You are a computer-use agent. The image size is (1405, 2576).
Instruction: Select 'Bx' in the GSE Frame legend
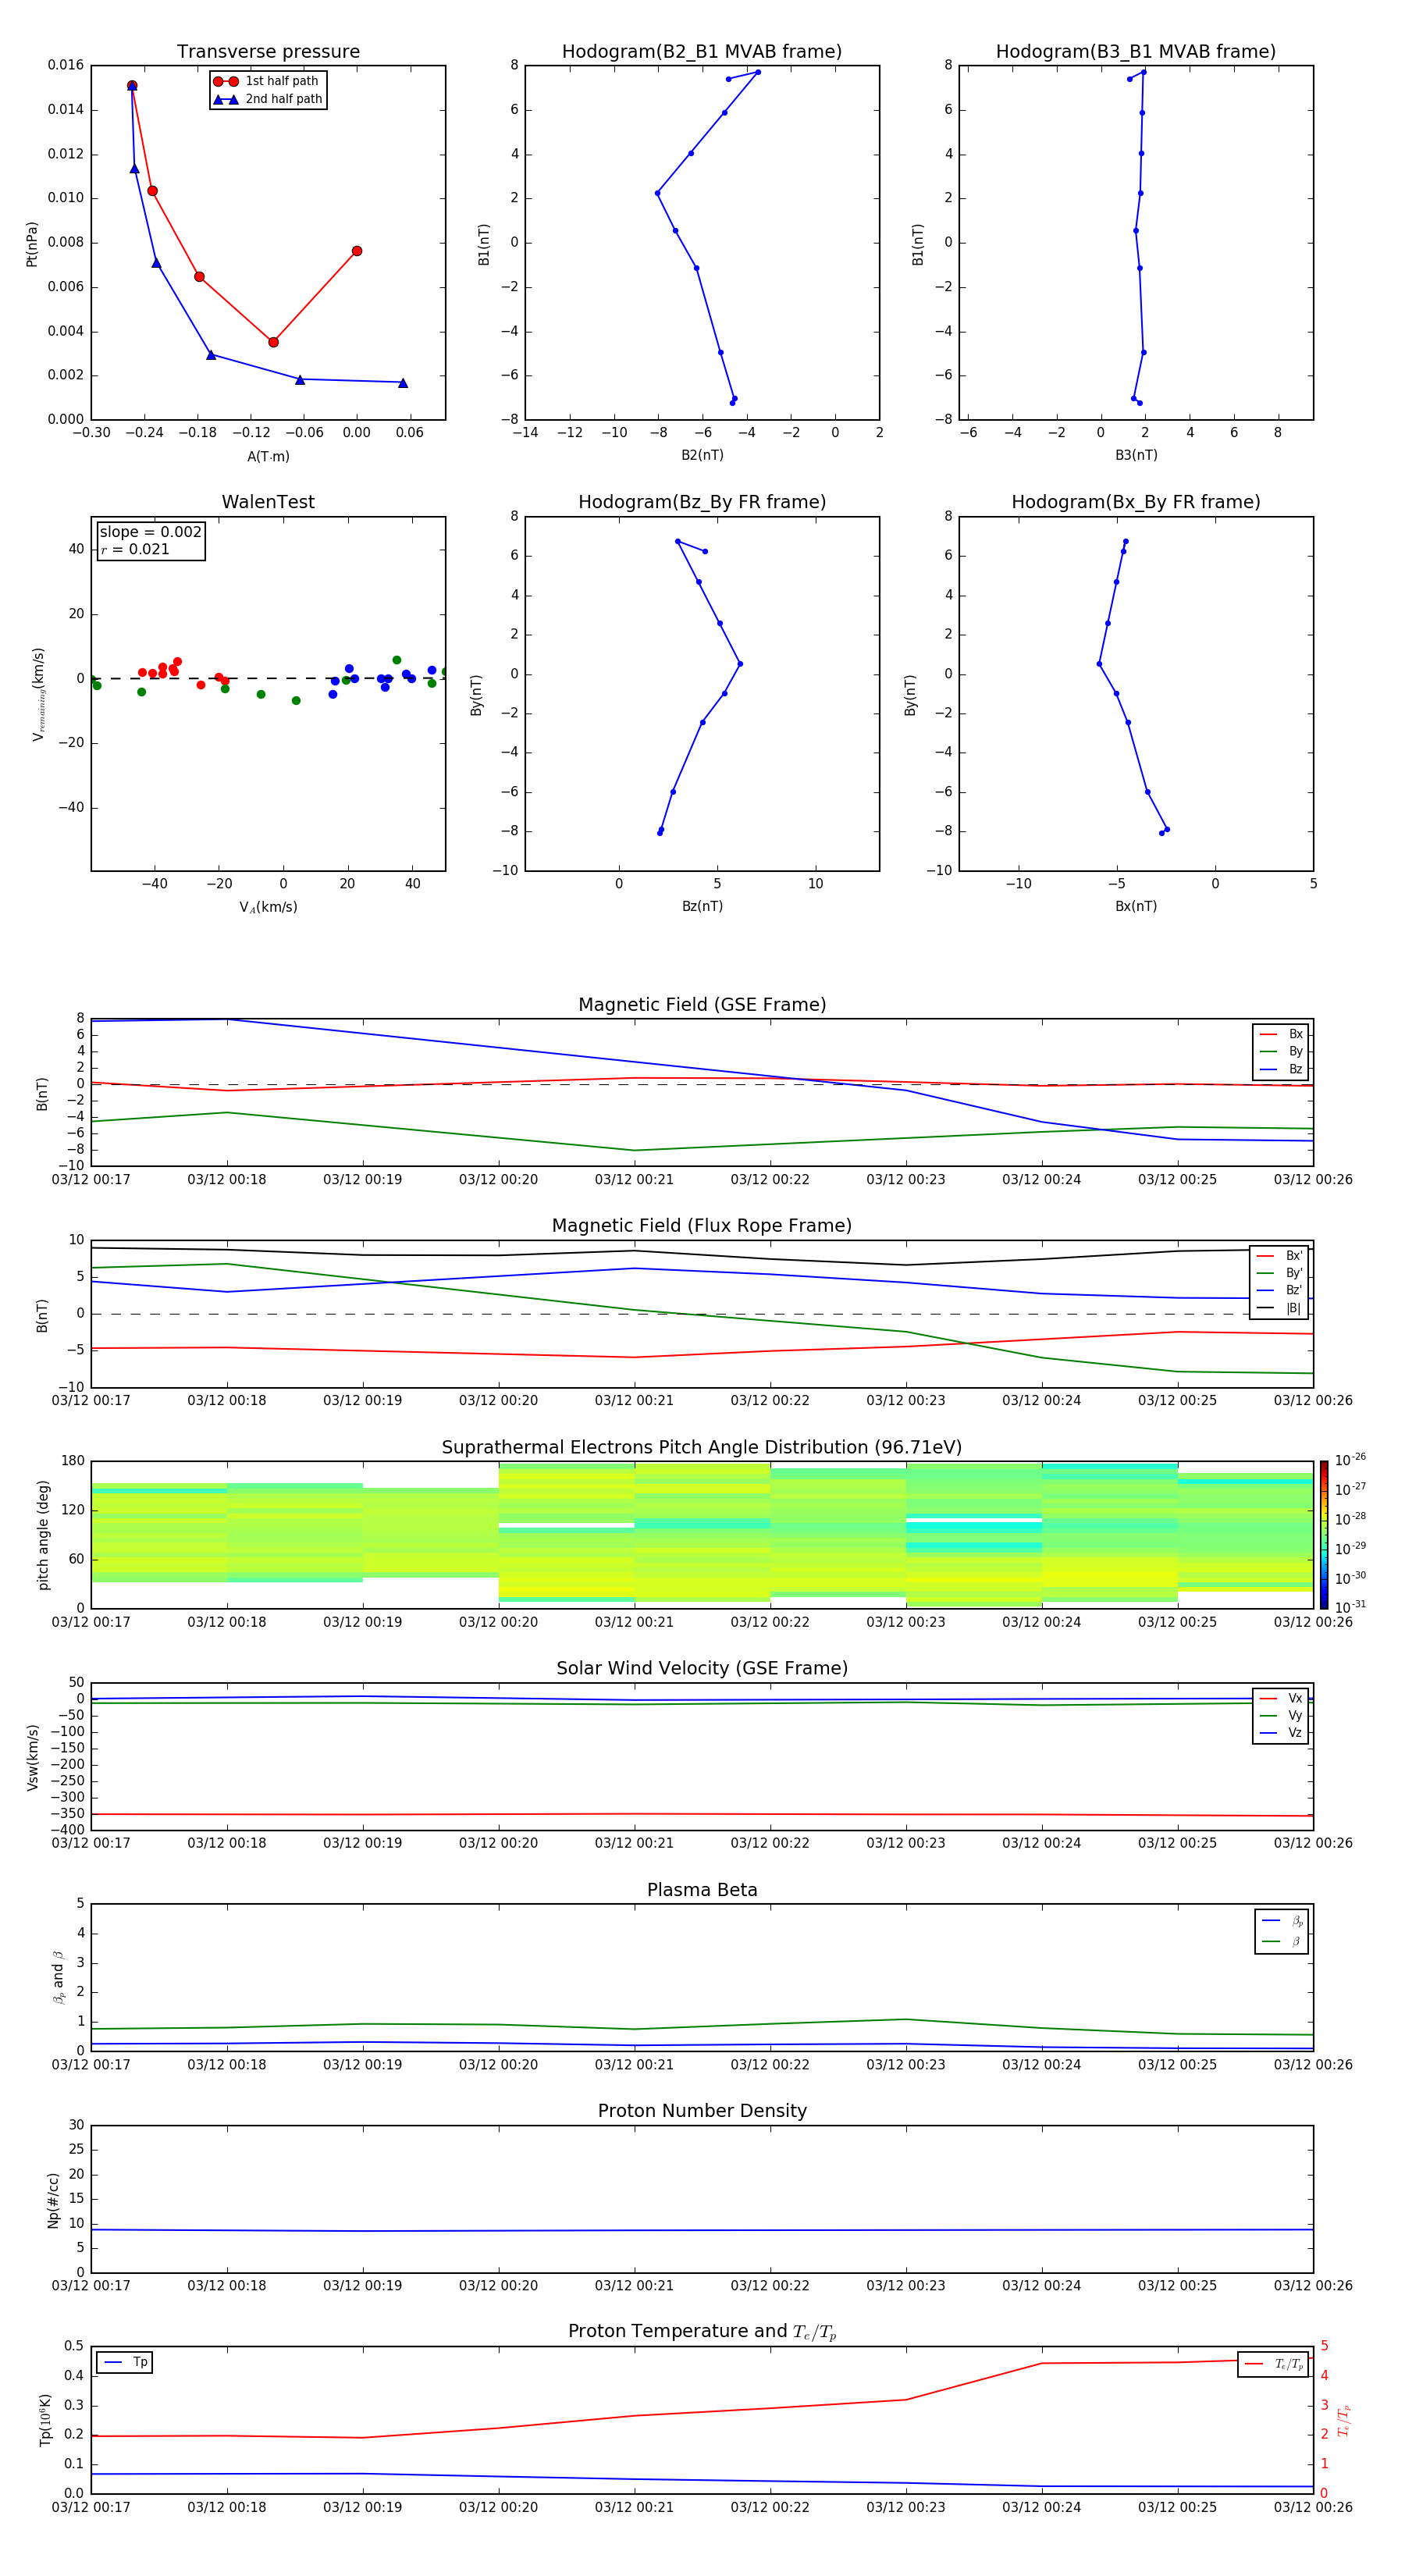[x=1282, y=1034]
